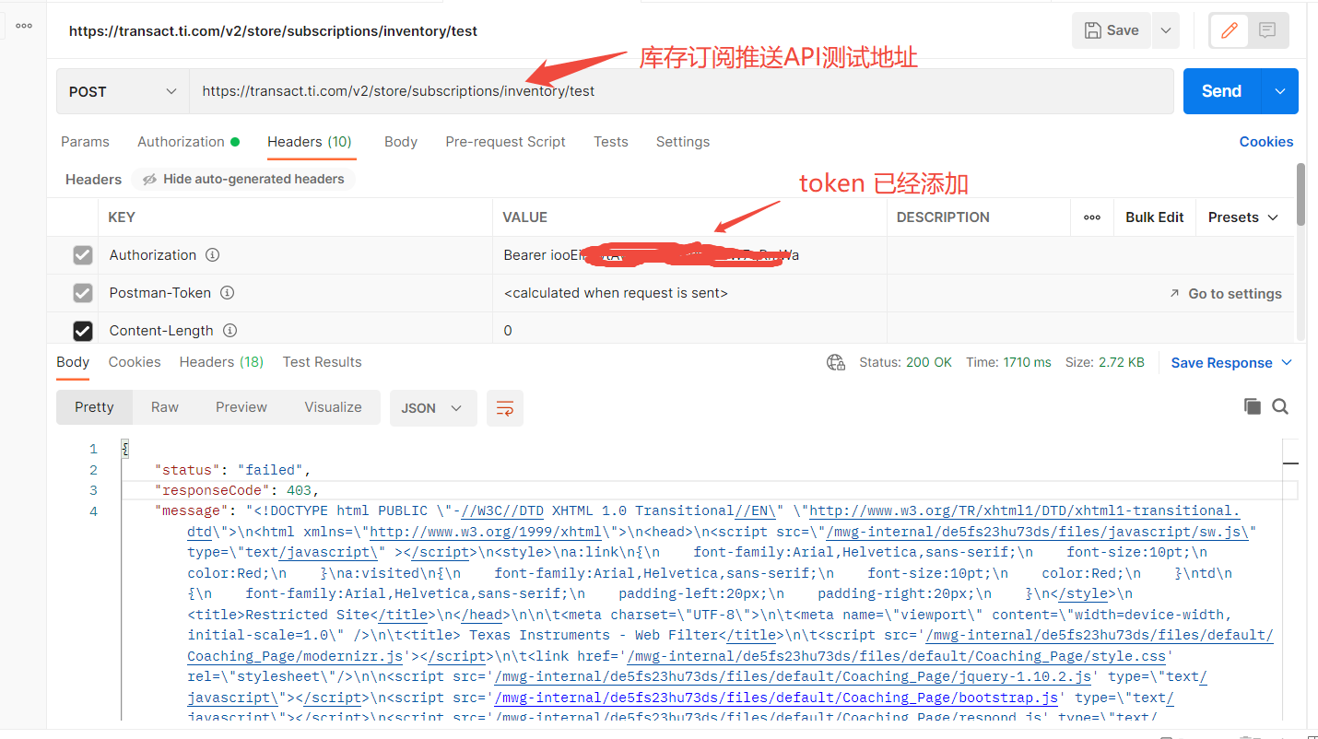Click the request title at the top
1318x739 pixels.
coord(273,30)
